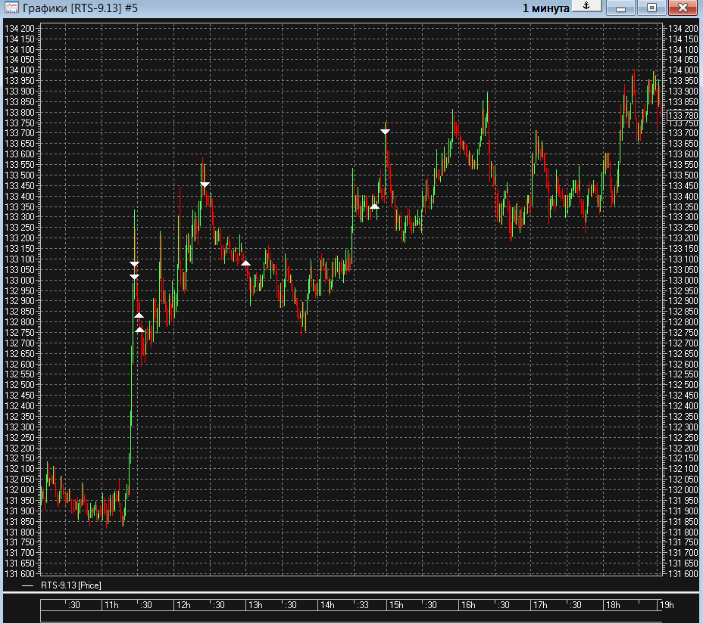The width and height of the screenshot is (703, 624).
Task: Select the sell triangle marker near 133 450
Action: click(205, 185)
